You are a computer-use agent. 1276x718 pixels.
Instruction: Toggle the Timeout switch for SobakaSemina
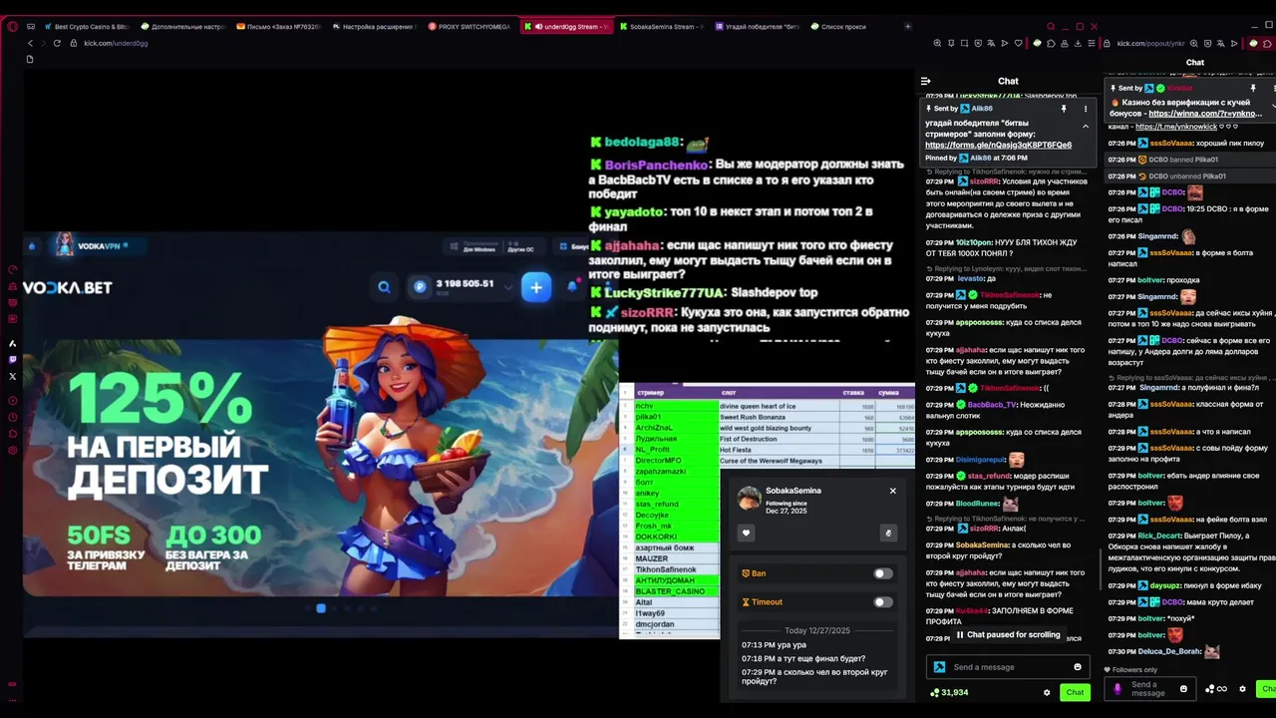click(883, 602)
